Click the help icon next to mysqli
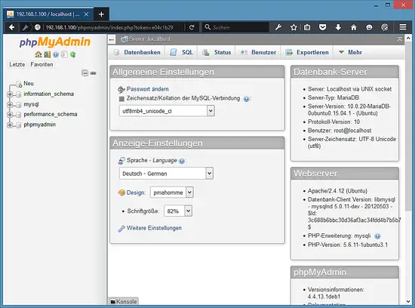 (x=377, y=236)
